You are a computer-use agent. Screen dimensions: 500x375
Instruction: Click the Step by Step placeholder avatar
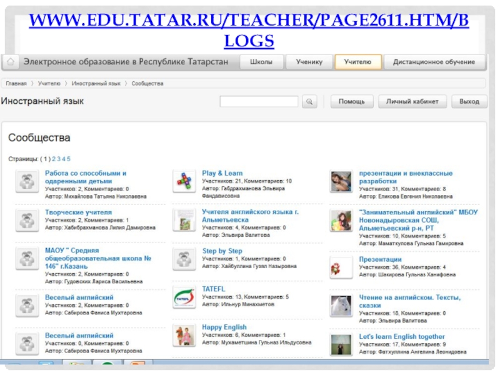(184, 259)
